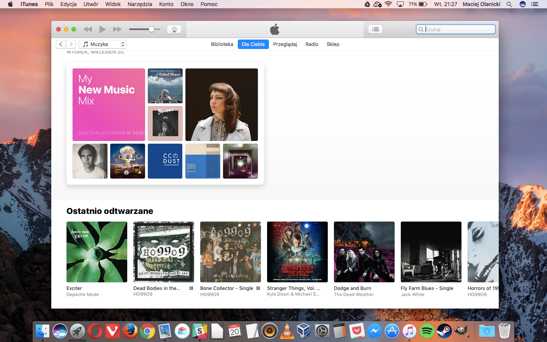This screenshot has width=547, height=342.
Task: Open the Apocalypse album cover
Action: click(128, 161)
